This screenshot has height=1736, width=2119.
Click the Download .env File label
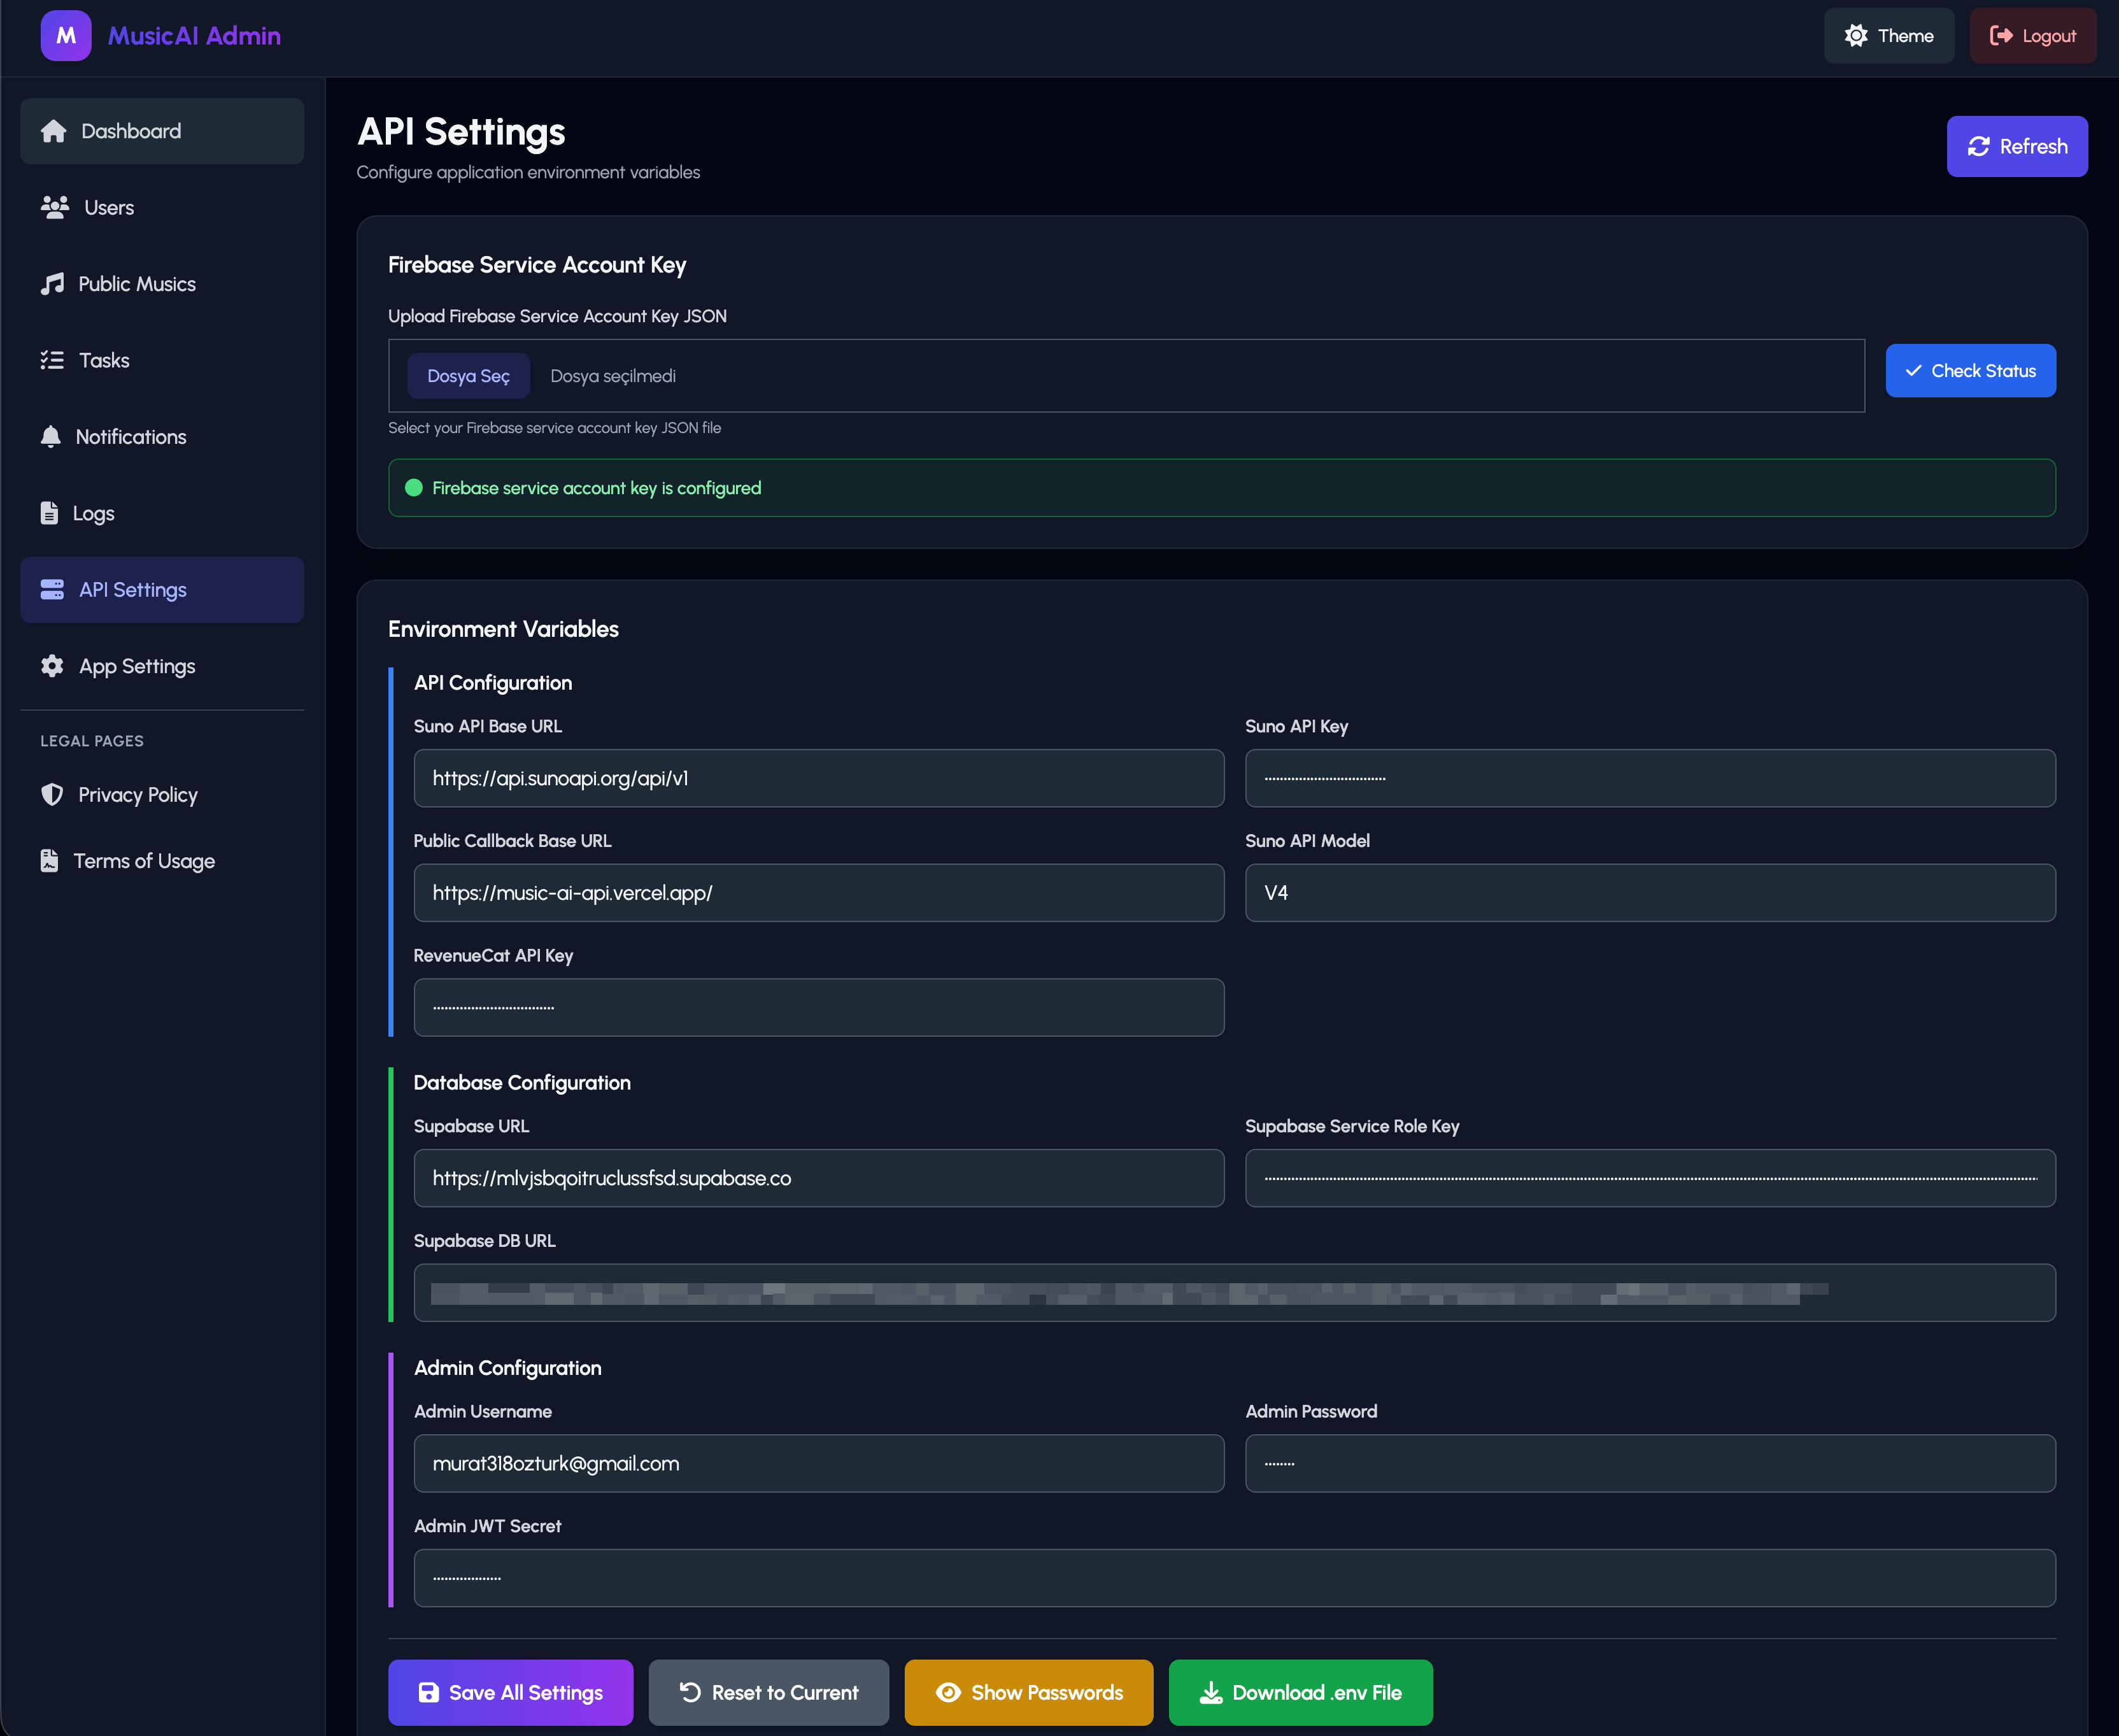(x=1317, y=1693)
